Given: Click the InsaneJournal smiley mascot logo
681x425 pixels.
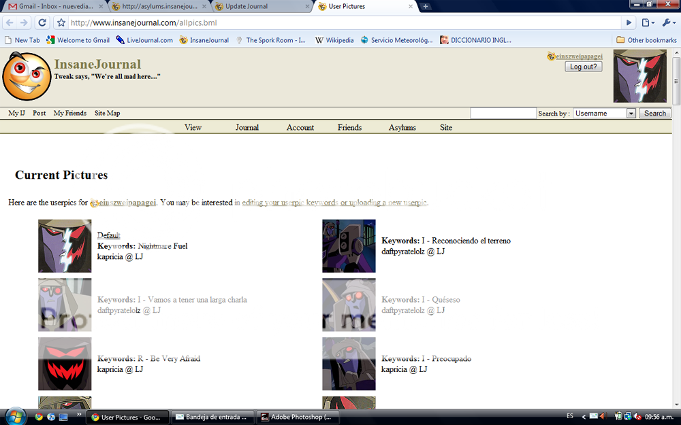Looking at the screenshot, I should 27,75.
